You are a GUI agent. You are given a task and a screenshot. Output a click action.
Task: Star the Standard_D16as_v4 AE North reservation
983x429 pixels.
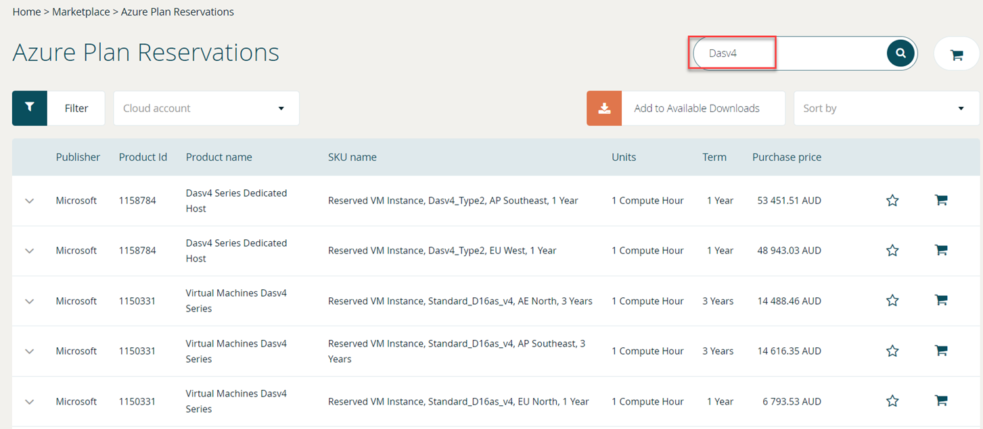coord(892,300)
